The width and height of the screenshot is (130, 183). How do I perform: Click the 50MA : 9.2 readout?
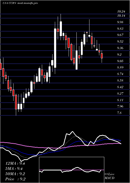pyautogui.click(x=15, y=174)
